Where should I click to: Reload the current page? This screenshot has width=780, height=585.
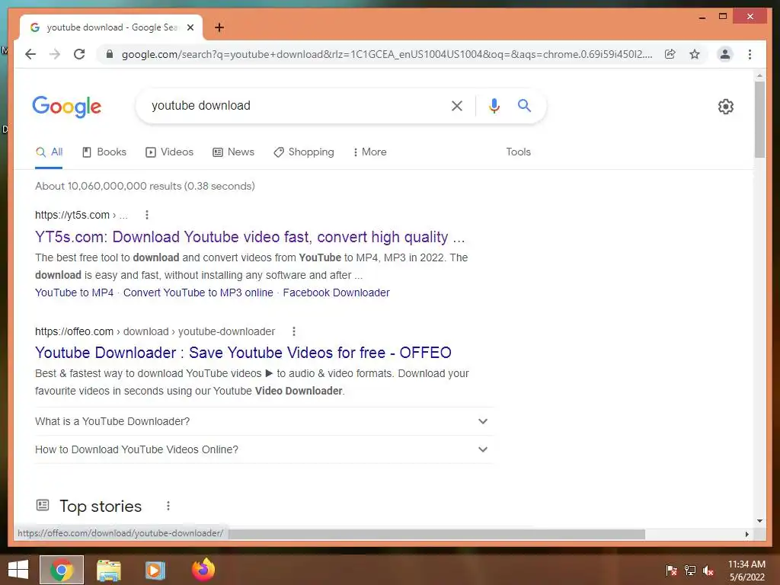[x=79, y=54]
